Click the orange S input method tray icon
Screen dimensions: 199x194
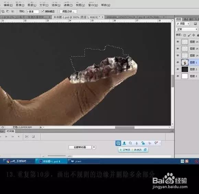click(x=187, y=161)
